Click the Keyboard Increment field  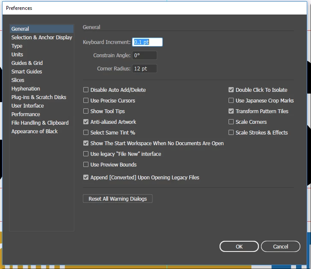[147, 42]
